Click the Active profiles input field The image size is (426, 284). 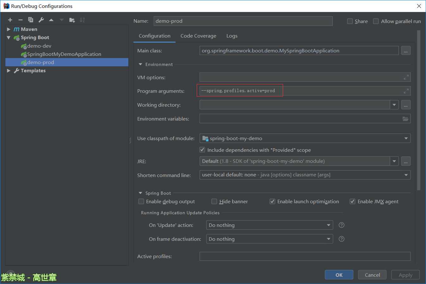point(305,256)
